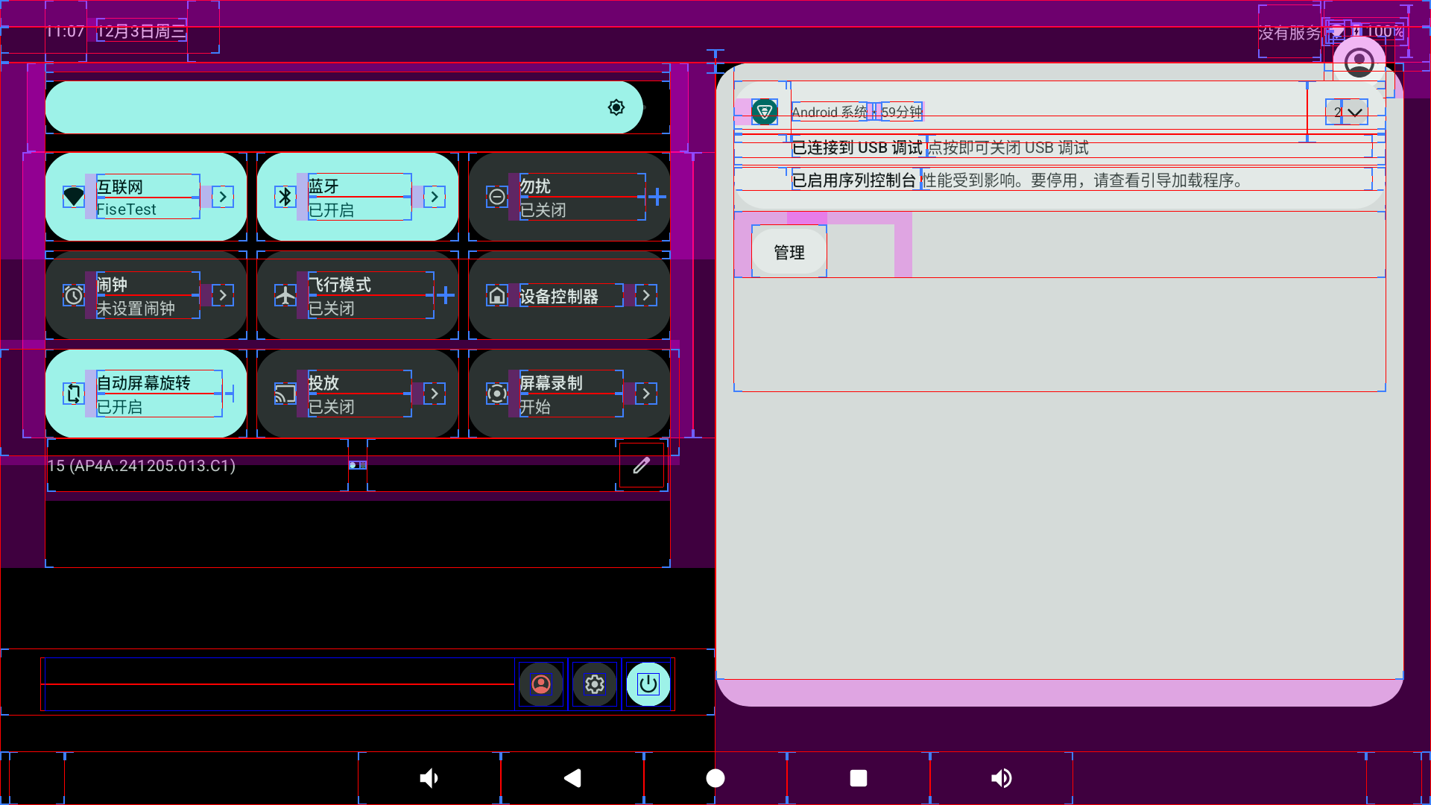Click the pencil icon to edit quick tiles
This screenshot has width=1431, height=805.
click(x=641, y=465)
